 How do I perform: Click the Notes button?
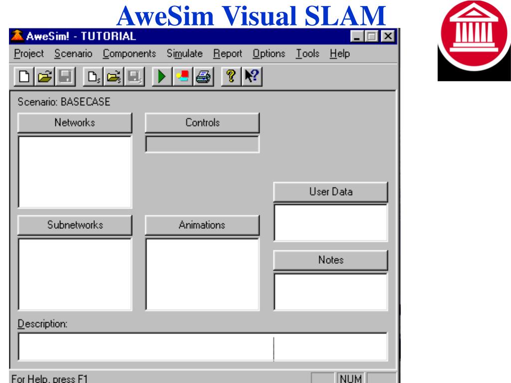pos(330,260)
